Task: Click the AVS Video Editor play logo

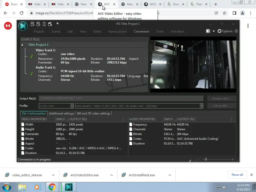Action: click(23, 26)
